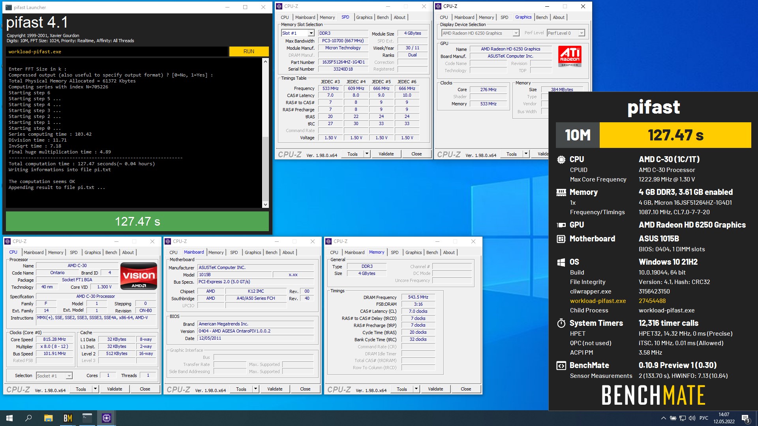Viewport: 758px width, 426px height.
Task: Click the BenchMate GPU card icon
Action: pyautogui.click(x=561, y=225)
